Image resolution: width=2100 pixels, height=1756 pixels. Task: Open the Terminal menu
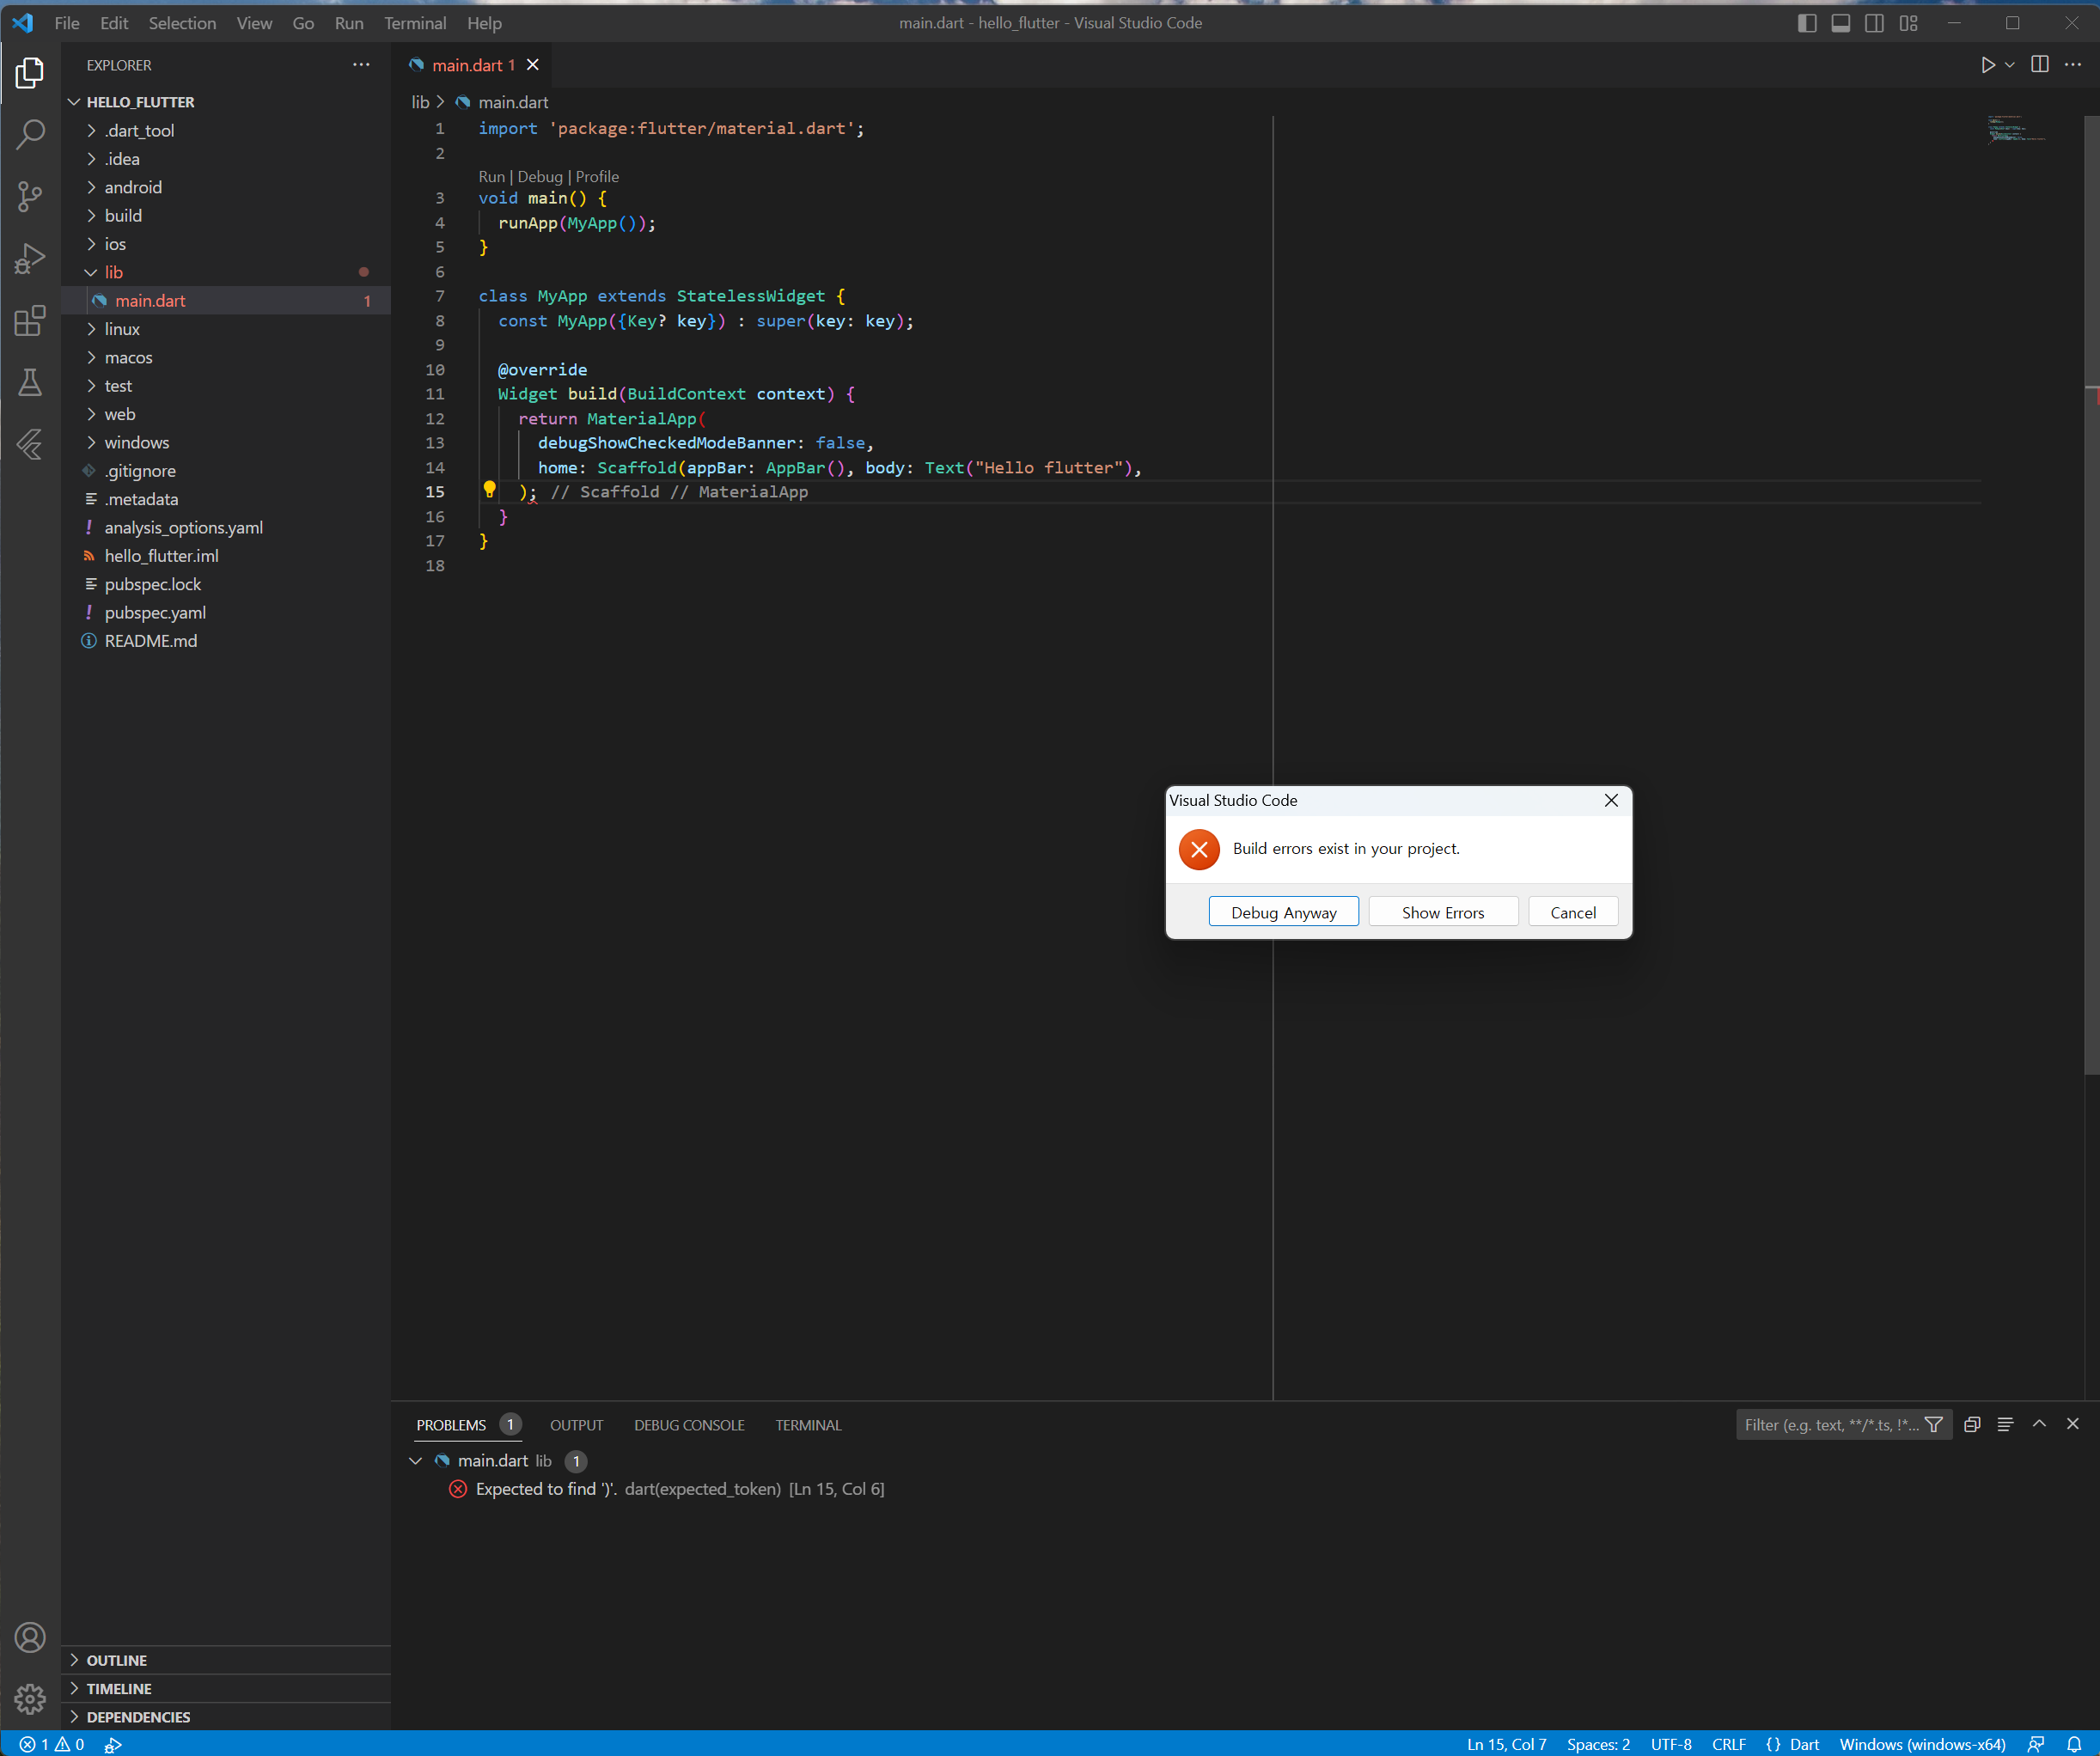(415, 23)
